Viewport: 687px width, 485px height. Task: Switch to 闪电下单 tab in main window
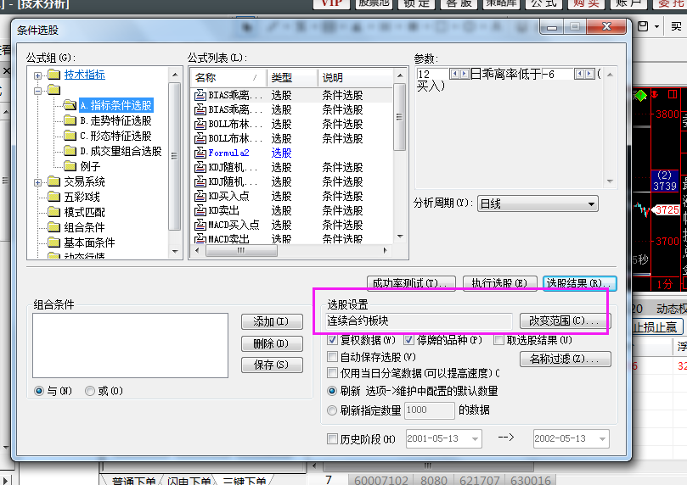point(189,481)
